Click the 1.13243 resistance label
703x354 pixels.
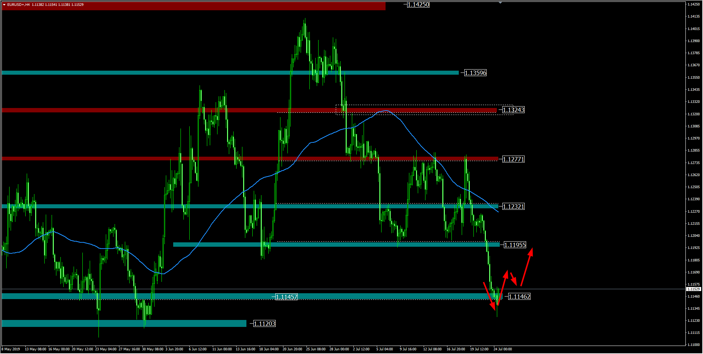[x=513, y=110]
